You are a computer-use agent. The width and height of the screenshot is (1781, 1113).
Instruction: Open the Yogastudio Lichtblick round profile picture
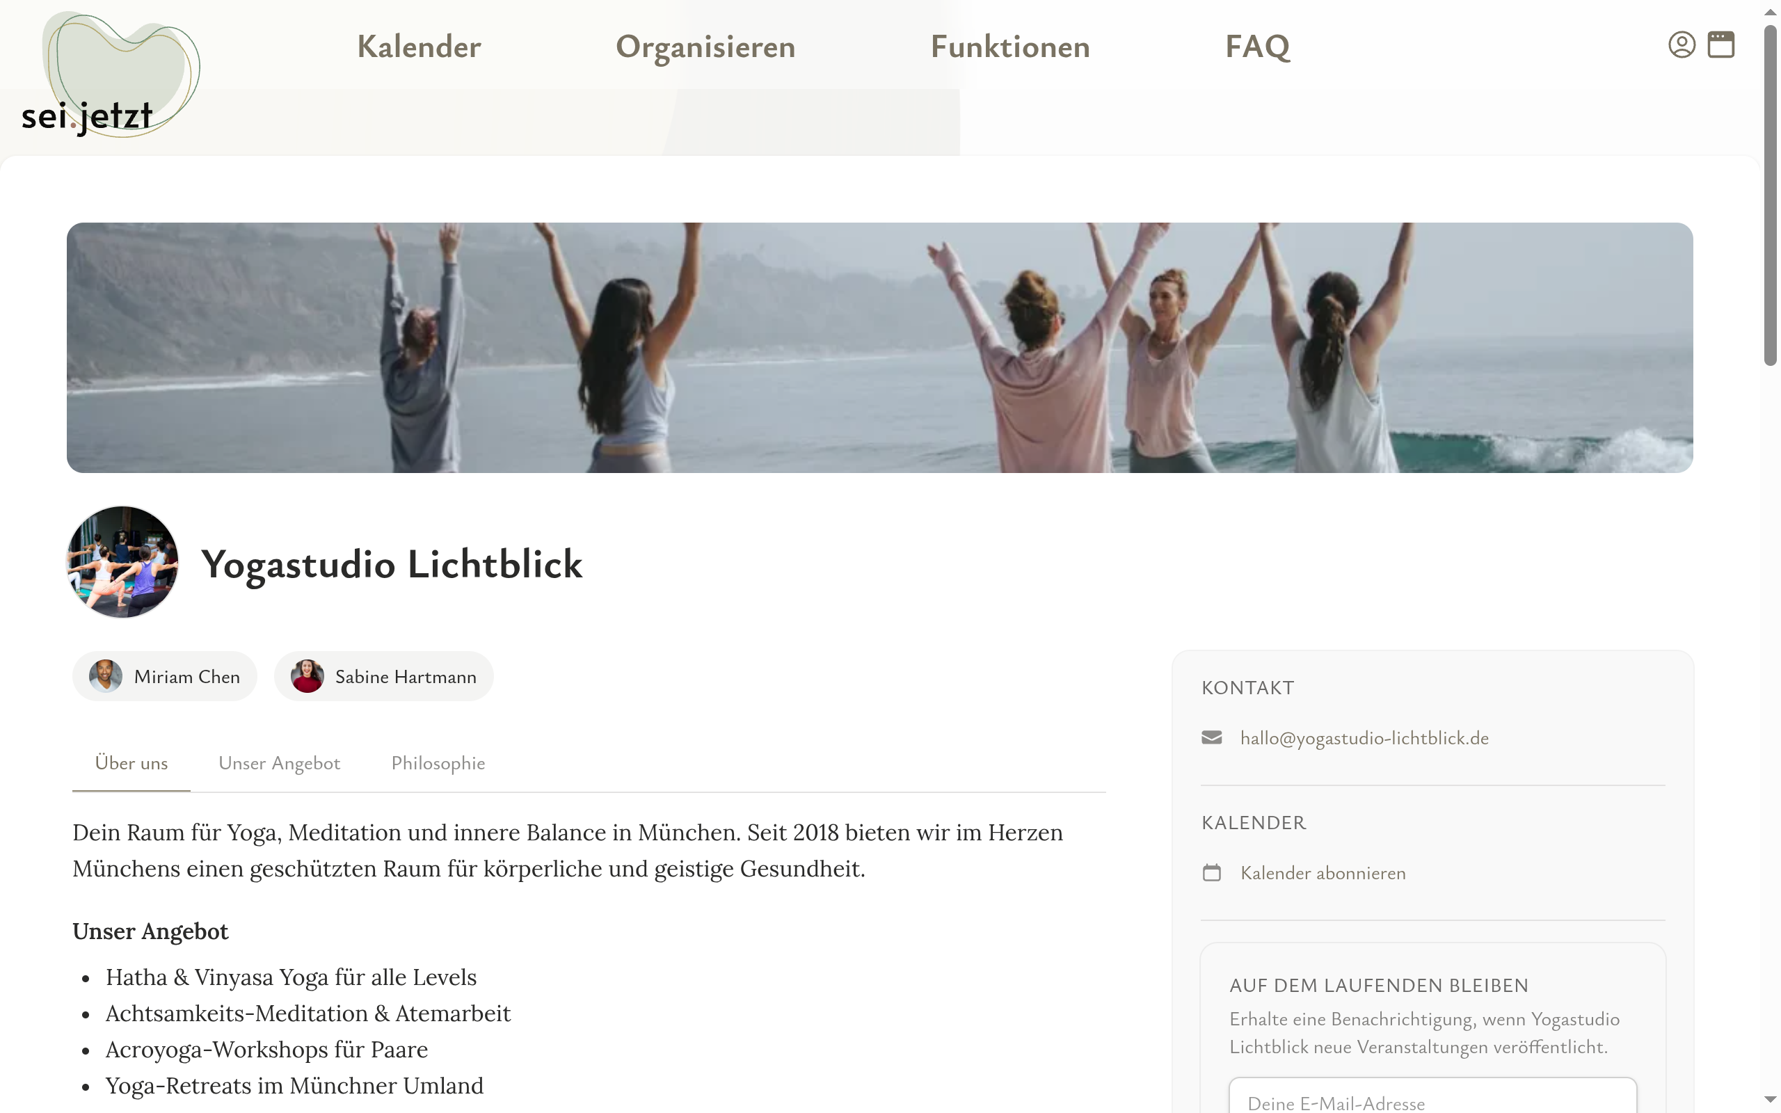click(122, 561)
